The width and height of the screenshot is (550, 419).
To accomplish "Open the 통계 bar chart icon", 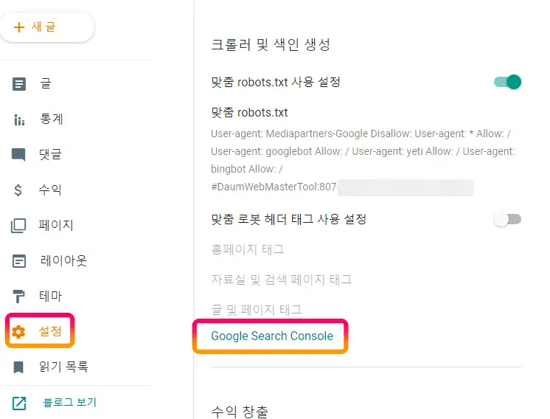I will point(19,120).
